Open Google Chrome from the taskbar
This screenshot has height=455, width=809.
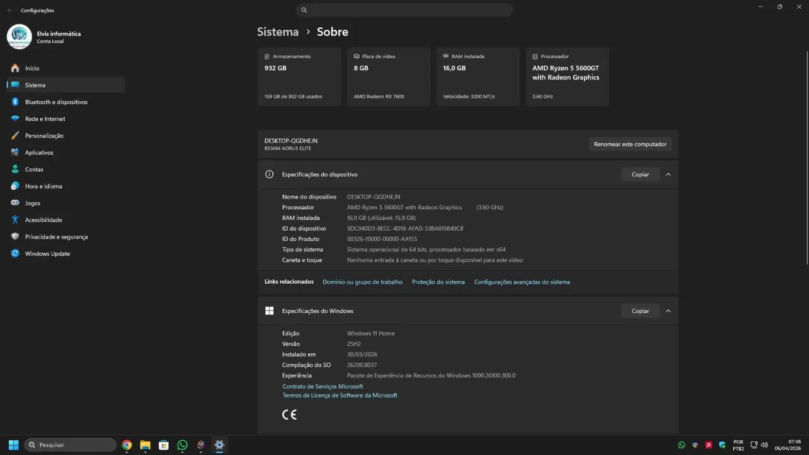127,445
